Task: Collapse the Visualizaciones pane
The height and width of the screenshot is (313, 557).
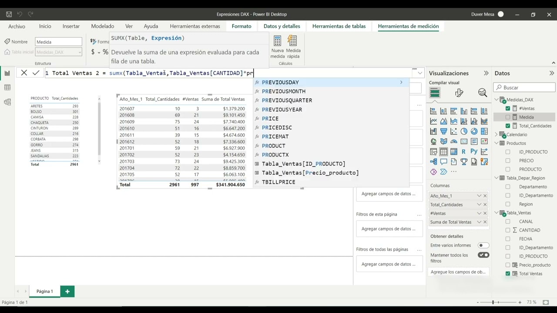Action: pyautogui.click(x=486, y=73)
